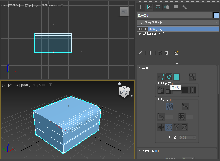Viewport: 220px width, 161px height.
Task: Click the ViewCube home icon
Action: [119, 84]
